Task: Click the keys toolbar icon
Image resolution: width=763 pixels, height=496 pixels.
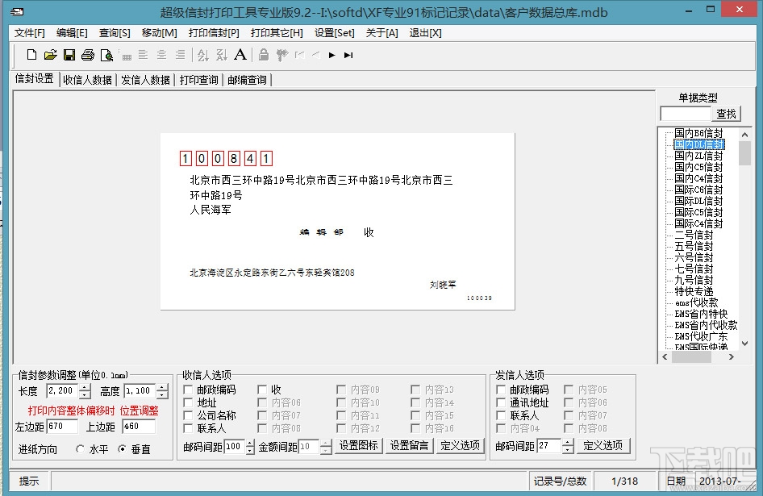Action: coord(281,55)
